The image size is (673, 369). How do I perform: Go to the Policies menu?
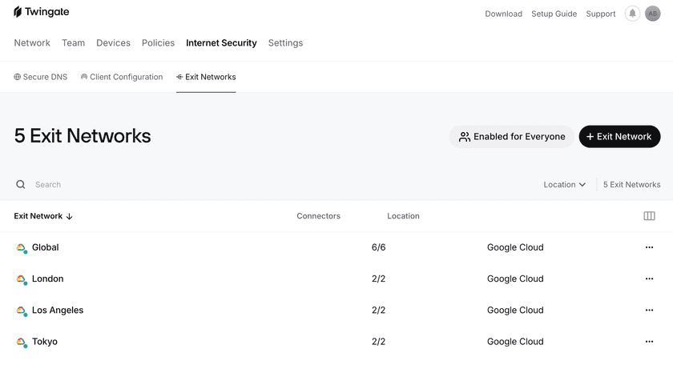click(x=158, y=43)
